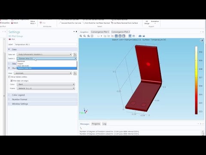
Task: Open the Data set dropdown
Action: click(44, 54)
